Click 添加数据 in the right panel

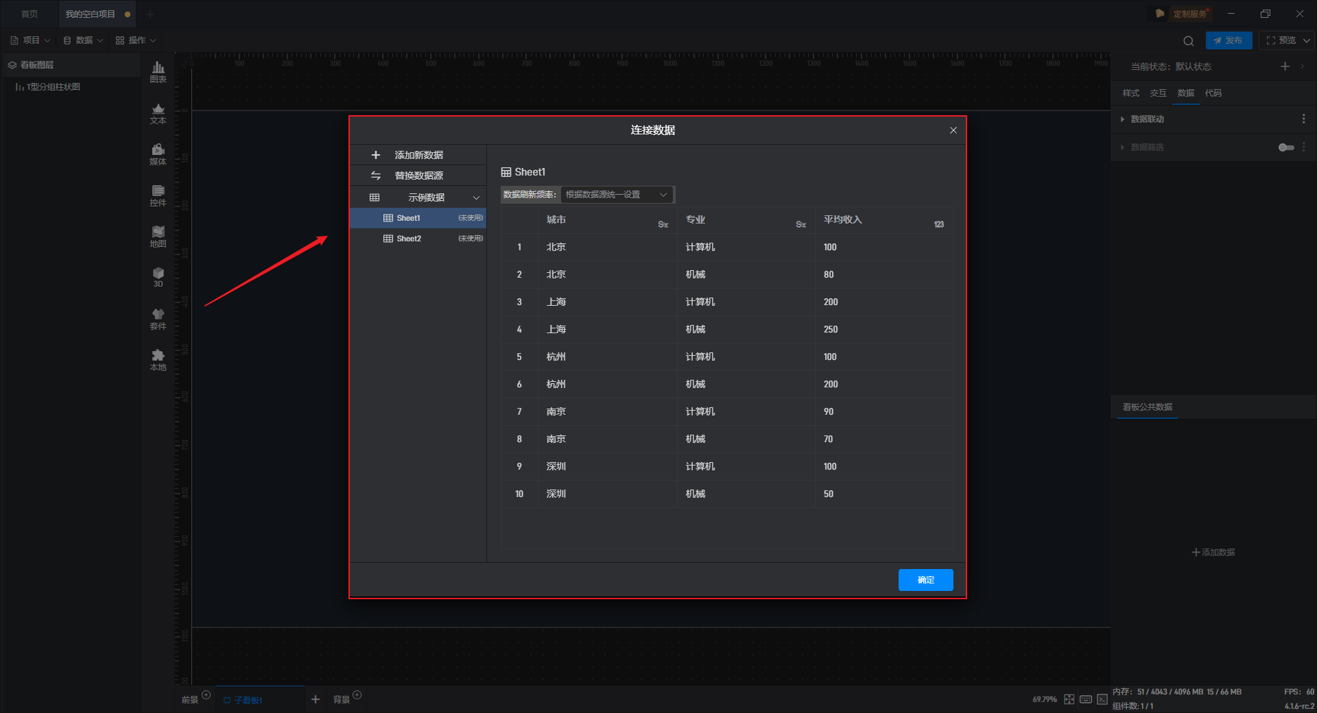click(1213, 552)
